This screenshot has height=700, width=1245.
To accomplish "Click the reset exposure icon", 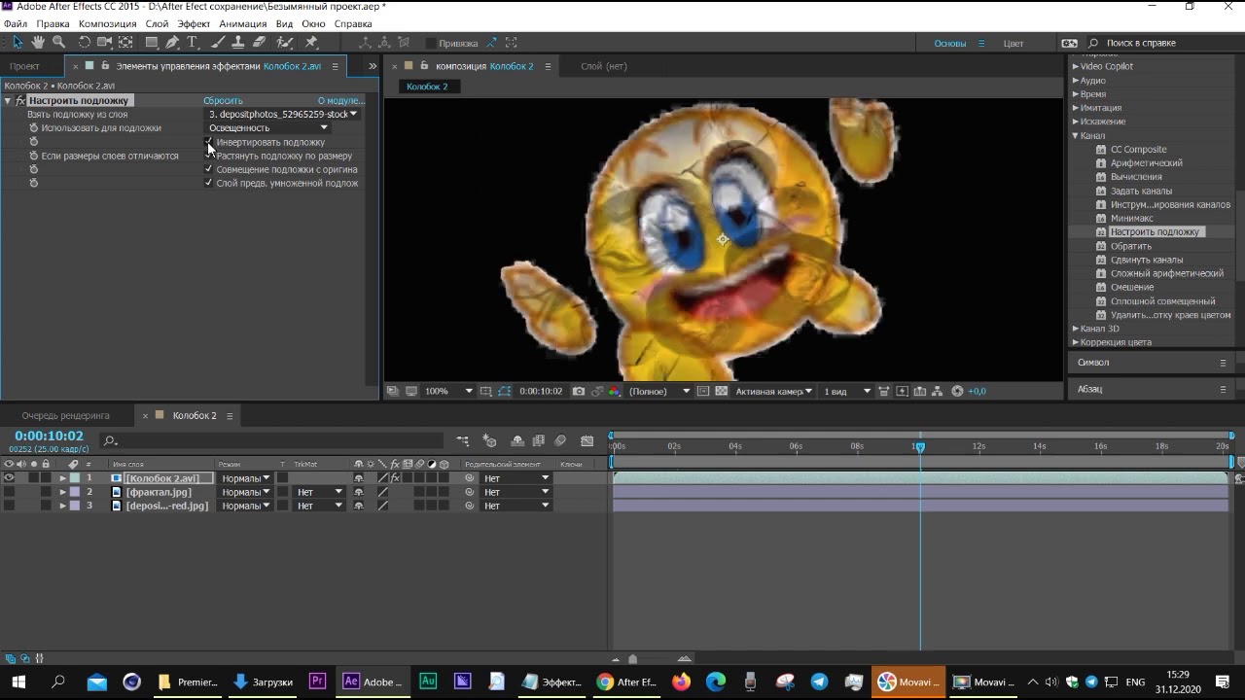I will click(957, 391).
